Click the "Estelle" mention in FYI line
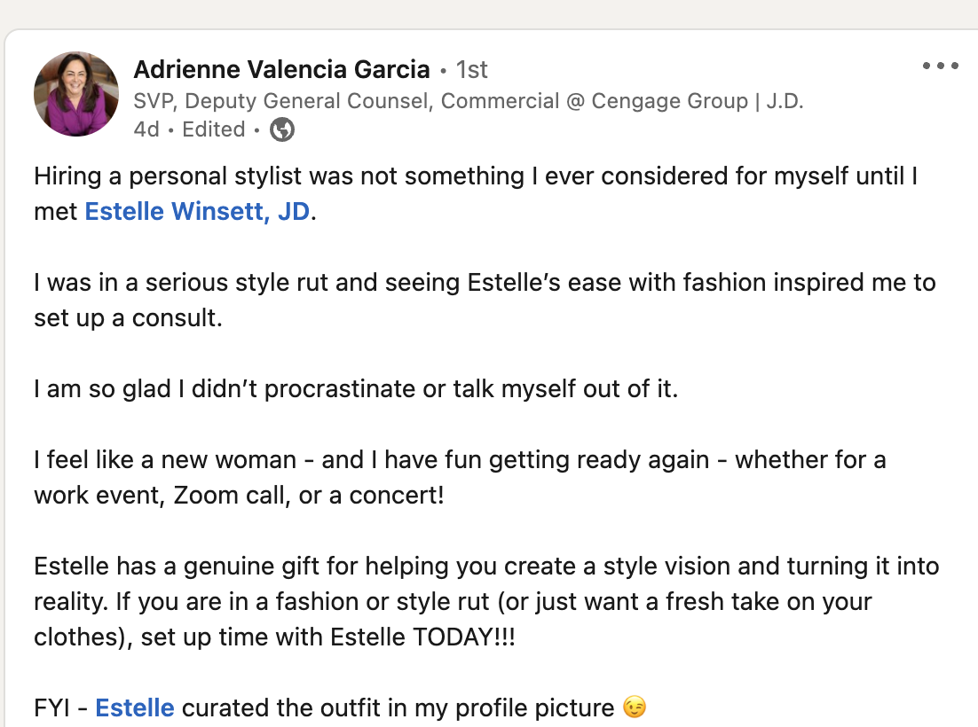Screen dimensions: 978x727 click(135, 708)
